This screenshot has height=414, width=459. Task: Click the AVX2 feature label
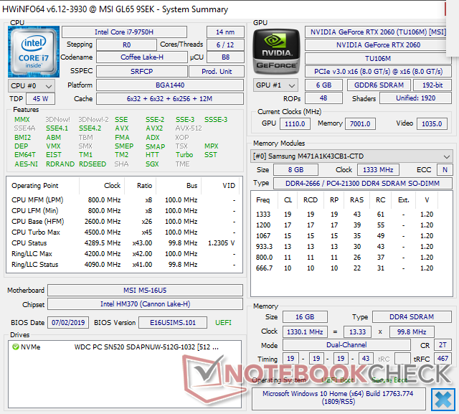pos(154,128)
